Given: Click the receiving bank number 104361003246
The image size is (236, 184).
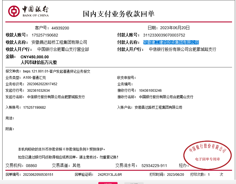Looking at the screenshot, I should point(150,91).
